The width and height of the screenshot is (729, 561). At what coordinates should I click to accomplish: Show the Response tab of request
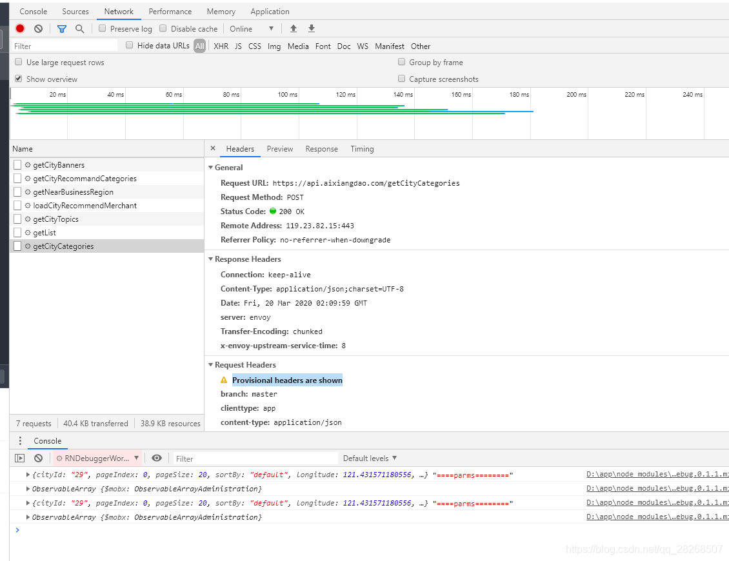click(322, 149)
